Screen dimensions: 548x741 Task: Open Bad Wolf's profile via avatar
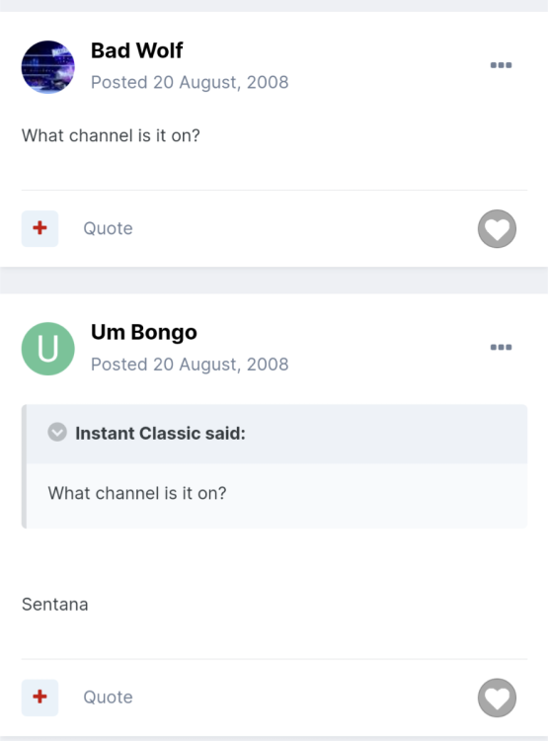(x=47, y=67)
